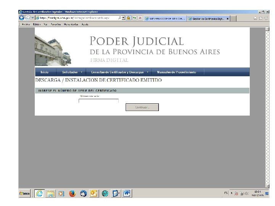Expand the arrow next to Solicitudes
This screenshot has width=275, height=206.
[82, 72]
